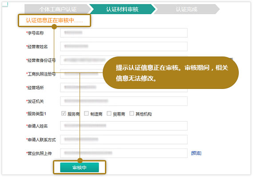The height and width of the screenshot is (177, 253).
Task: Toggle the 服务商 checkbox
Action: tap(64, 113)
